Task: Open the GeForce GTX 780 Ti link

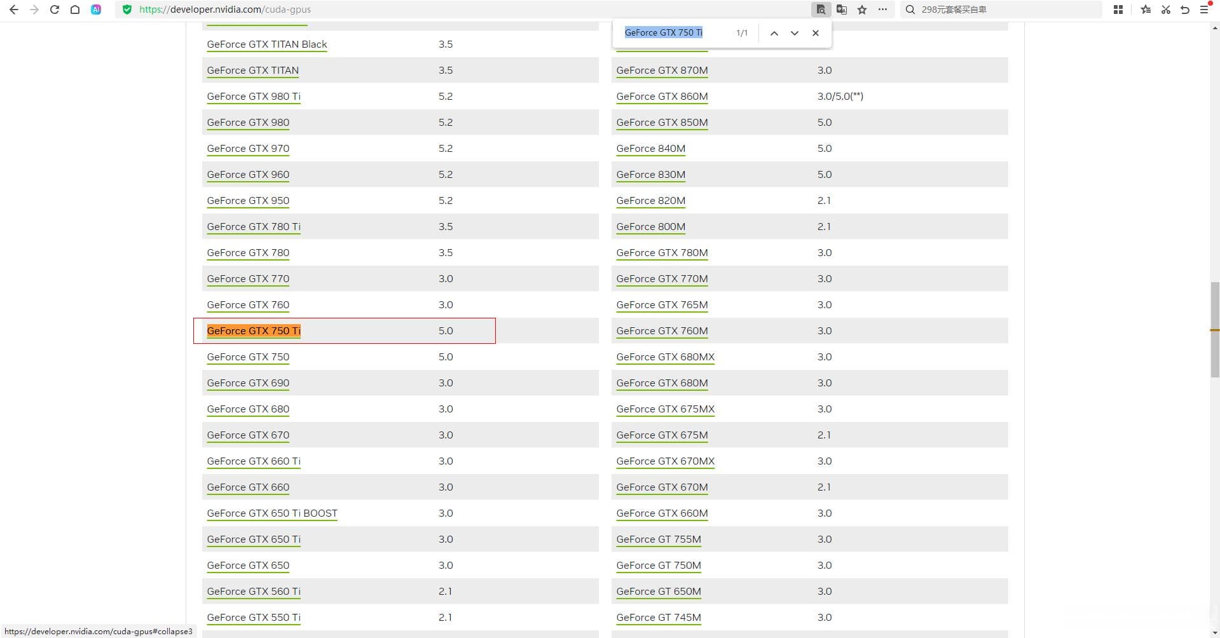Action: click(x=254, y=226)
